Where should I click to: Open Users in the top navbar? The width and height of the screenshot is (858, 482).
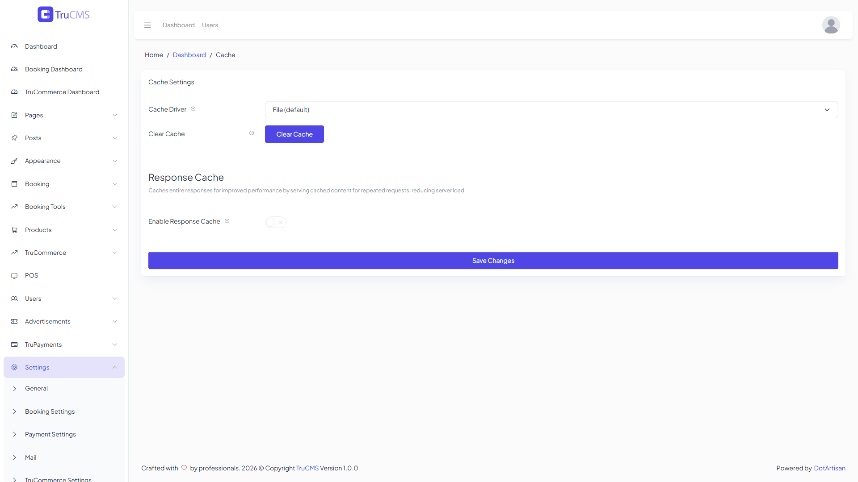(210, 25)
